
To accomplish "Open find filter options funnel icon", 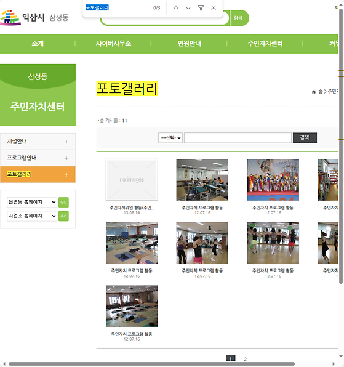I will [201, 8].
